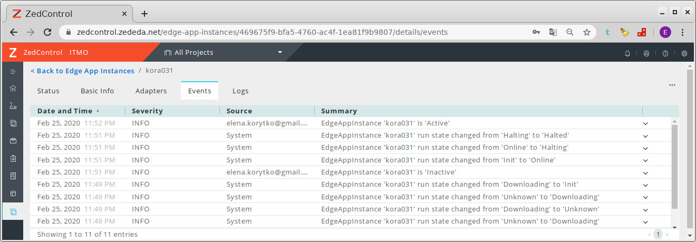The width and height of the screenshot is (696, 242).
Task: Switch to the Logs tab
Action: point(240,91)
